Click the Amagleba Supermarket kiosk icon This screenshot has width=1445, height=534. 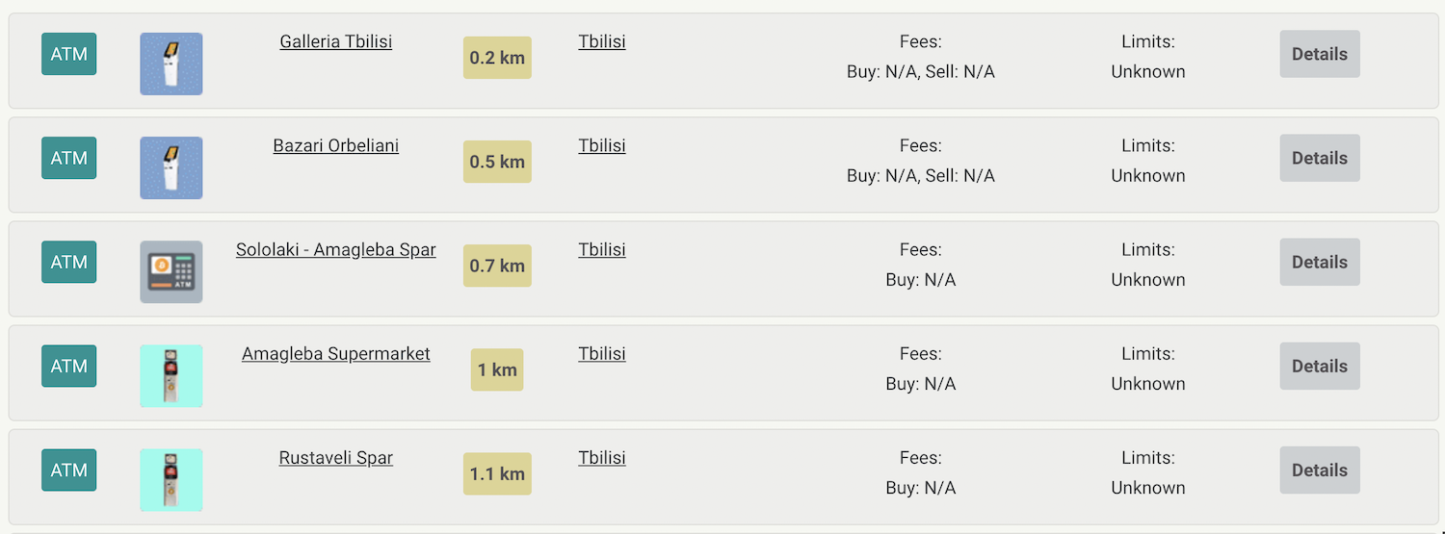171,375
